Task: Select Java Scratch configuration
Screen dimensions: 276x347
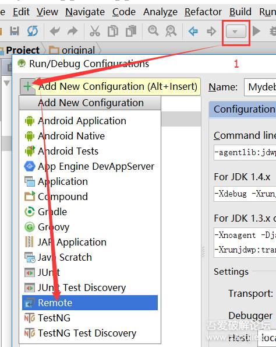Action: [x=90, y=257]
